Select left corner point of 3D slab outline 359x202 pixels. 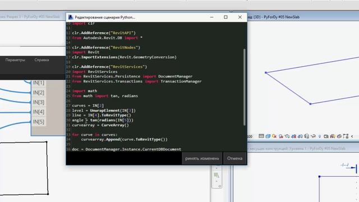pyautogui.click(x=266, y=72)
